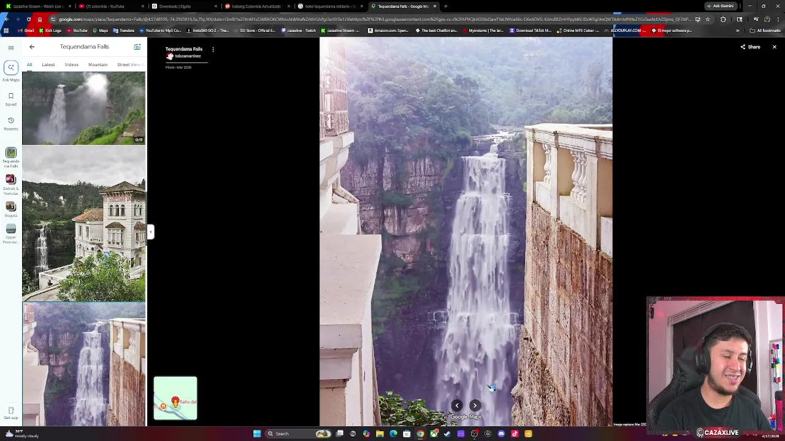Click the browser home button

(x=39, y=19)
